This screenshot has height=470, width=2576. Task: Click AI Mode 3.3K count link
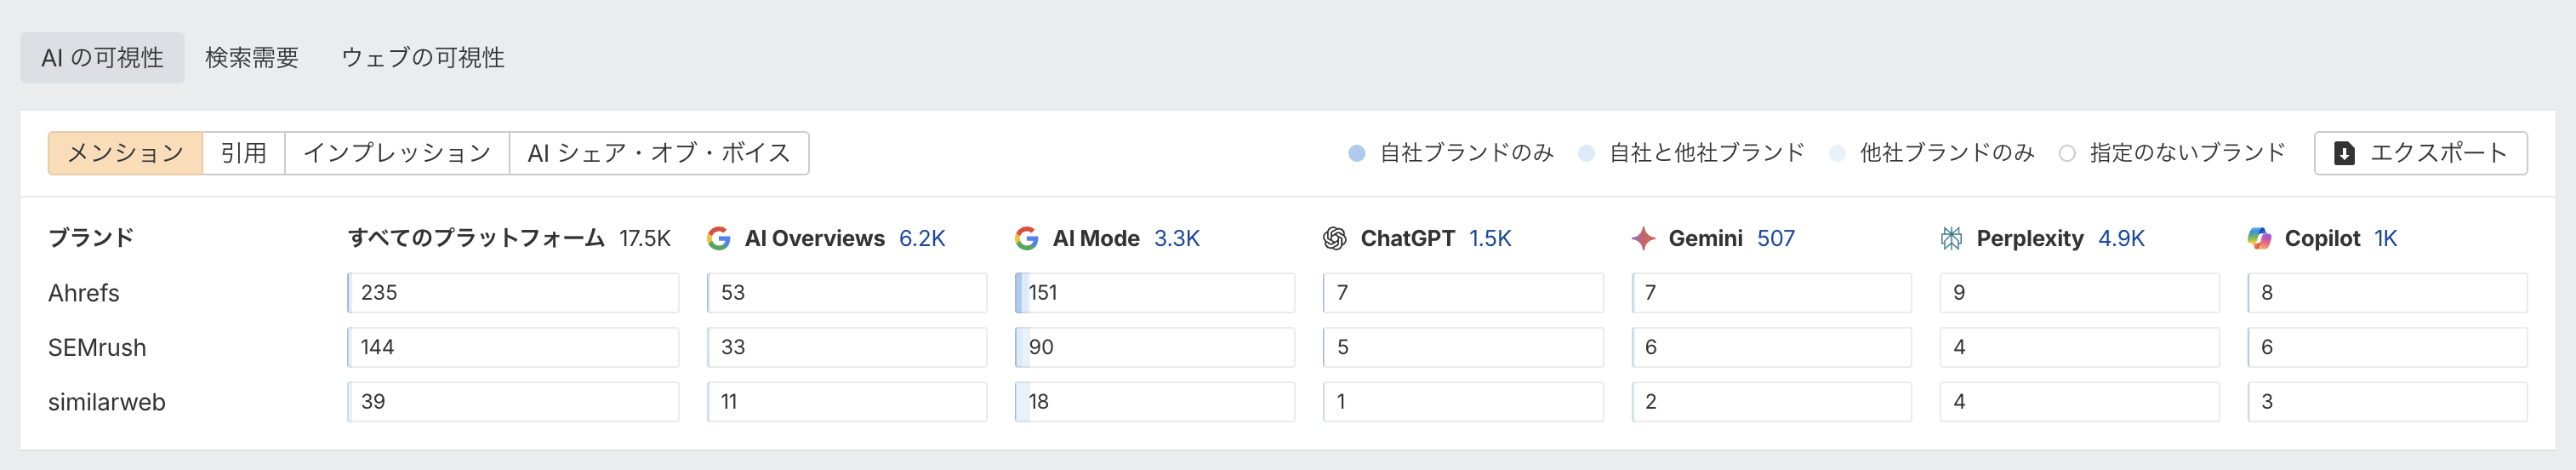(x=1176, y=238)
